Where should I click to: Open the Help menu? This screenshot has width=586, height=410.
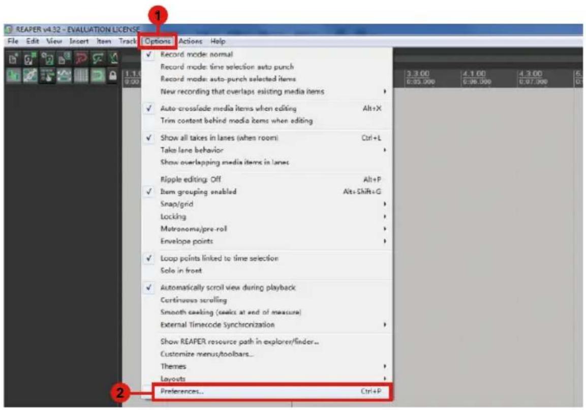click(218, 41)
